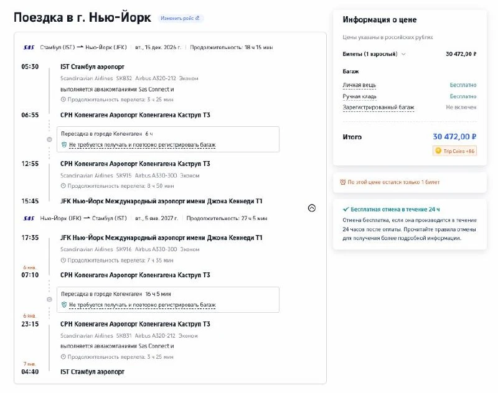Click the 'Бесплатная отмена в течение 24 ч' heading
The width and height of the screenshot is (498, 393).
point(395,210)
